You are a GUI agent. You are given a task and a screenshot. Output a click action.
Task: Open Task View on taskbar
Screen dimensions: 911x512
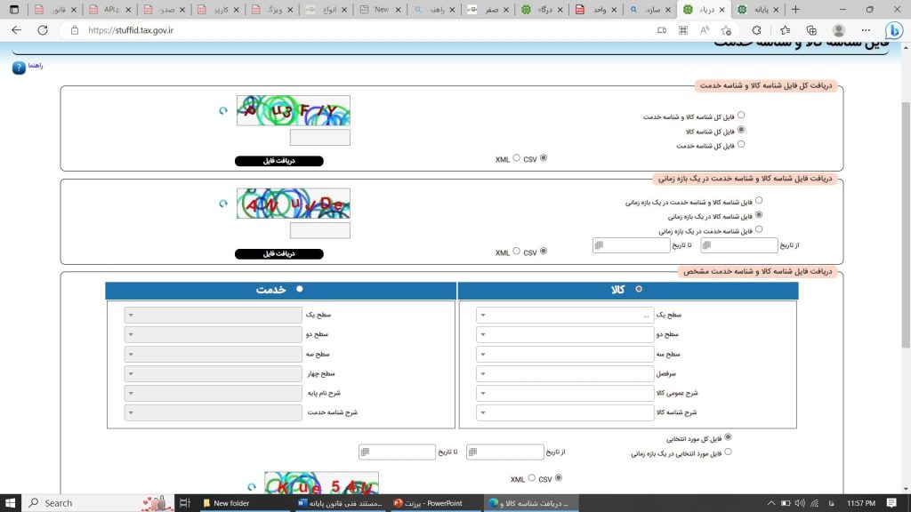185,503
